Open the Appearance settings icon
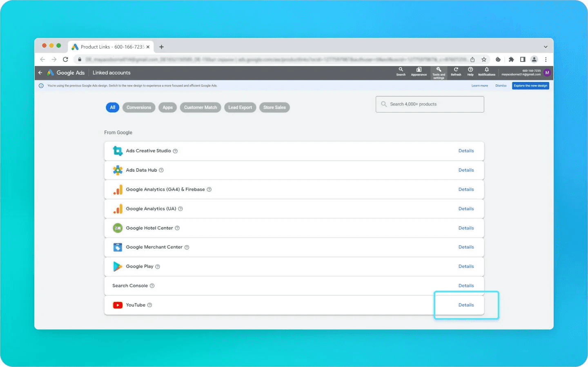Viewport: 588px width, 367px height. pyautogui.click(x=419, y=72)
